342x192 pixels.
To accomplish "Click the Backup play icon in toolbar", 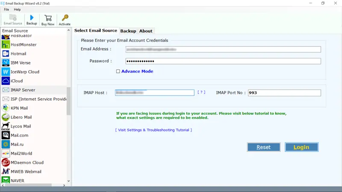I will (x=32, y=17).
